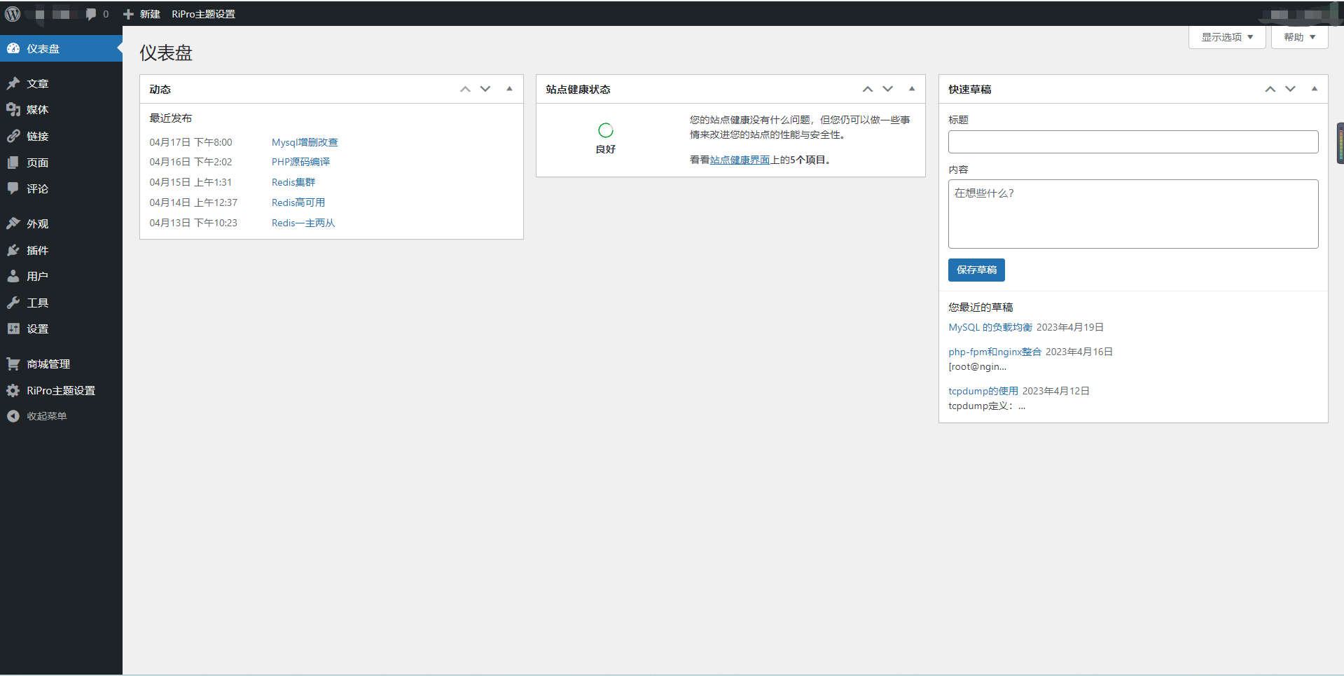Viewport: 1344px width, 676px height.
Task: Click the 链接 chain icon
Action: coord(13,136)
